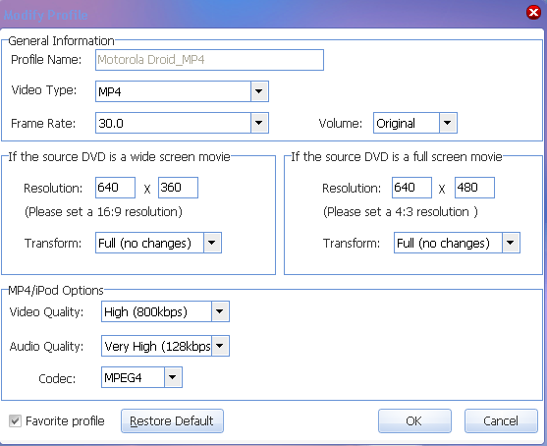The width and height of the screenshot is (547, 446).
Task: Click the Profile Name input field
Action: pos(209,60)
